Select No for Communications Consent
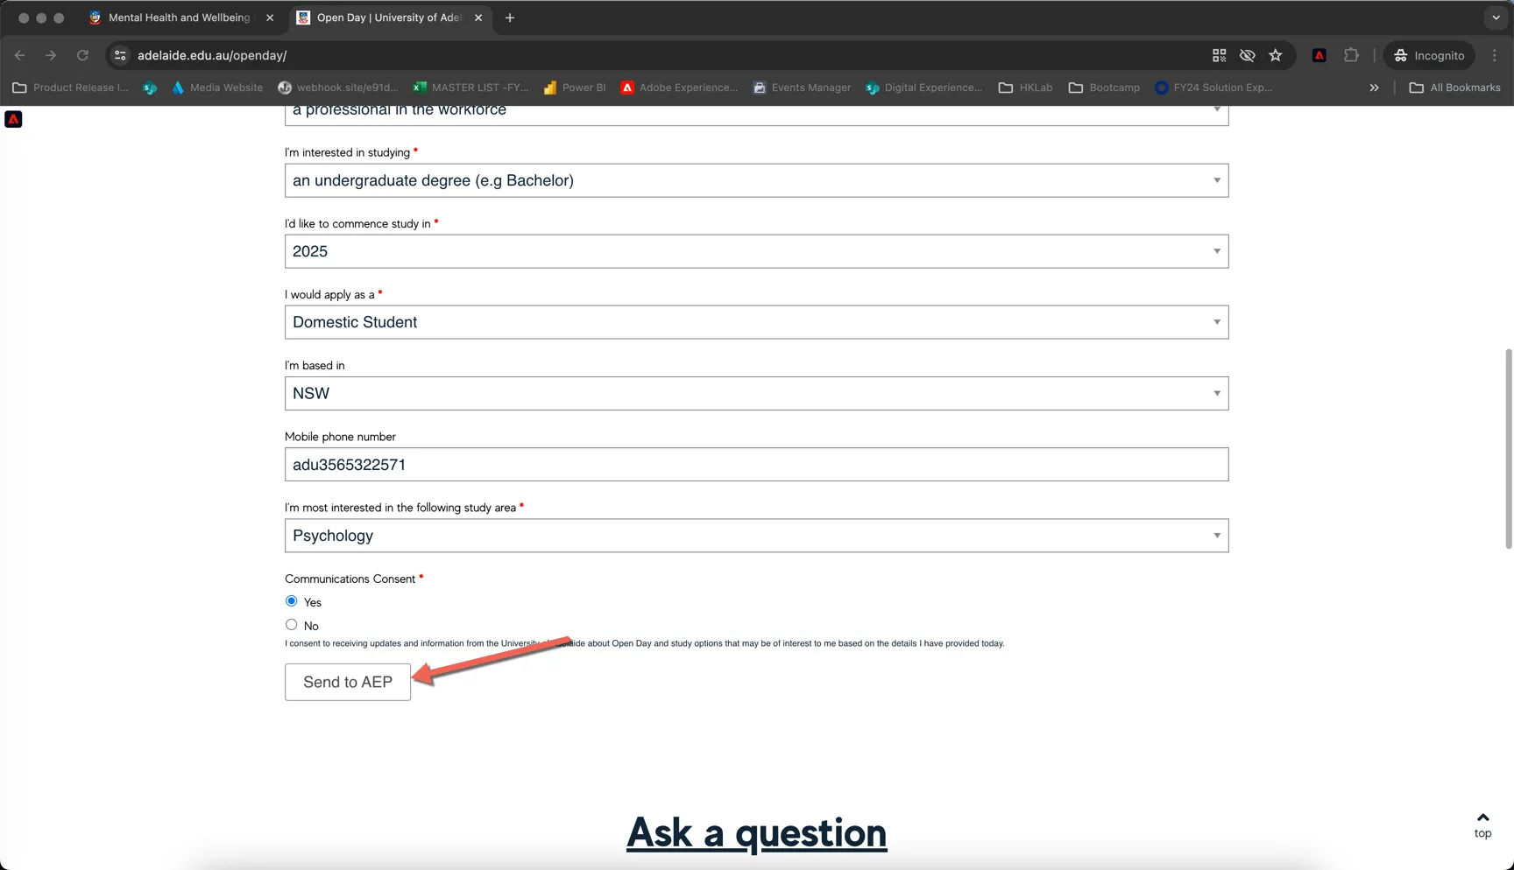 (x=292, y=625)
